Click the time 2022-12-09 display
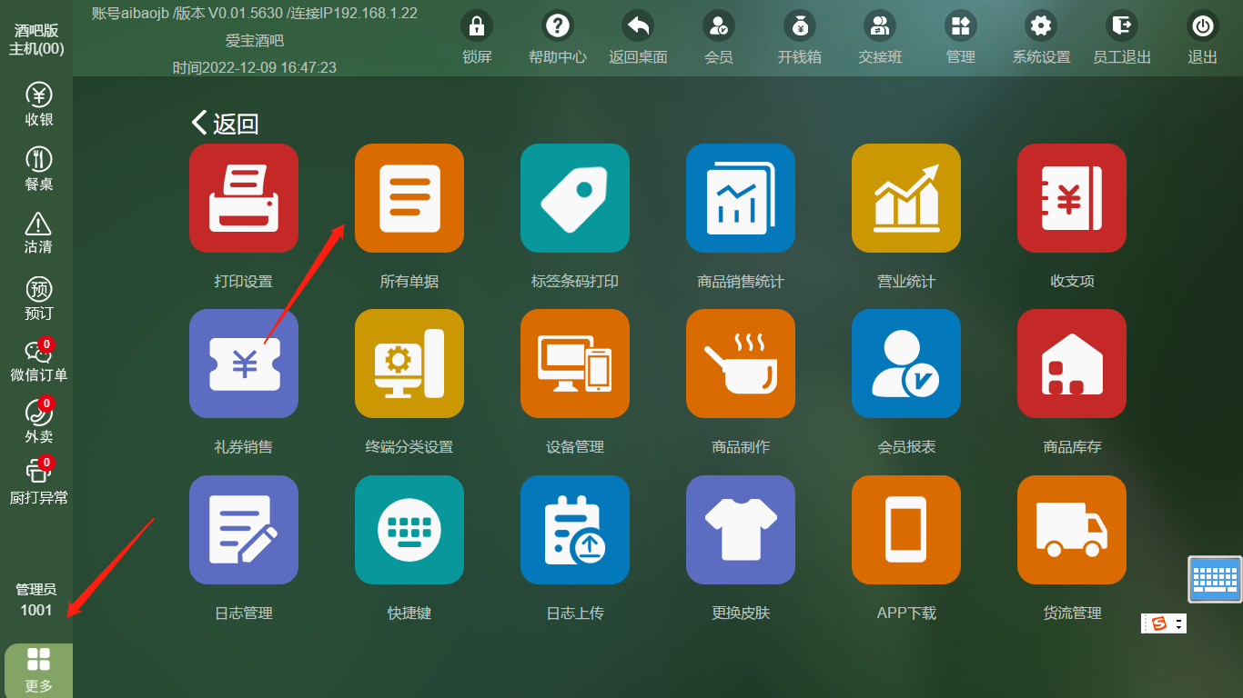 [255, 68]
